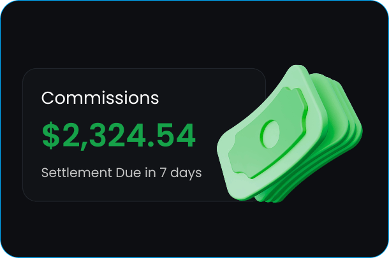Click the dark background below the Commissions card
389x258 pixels.
click(128, 229)
